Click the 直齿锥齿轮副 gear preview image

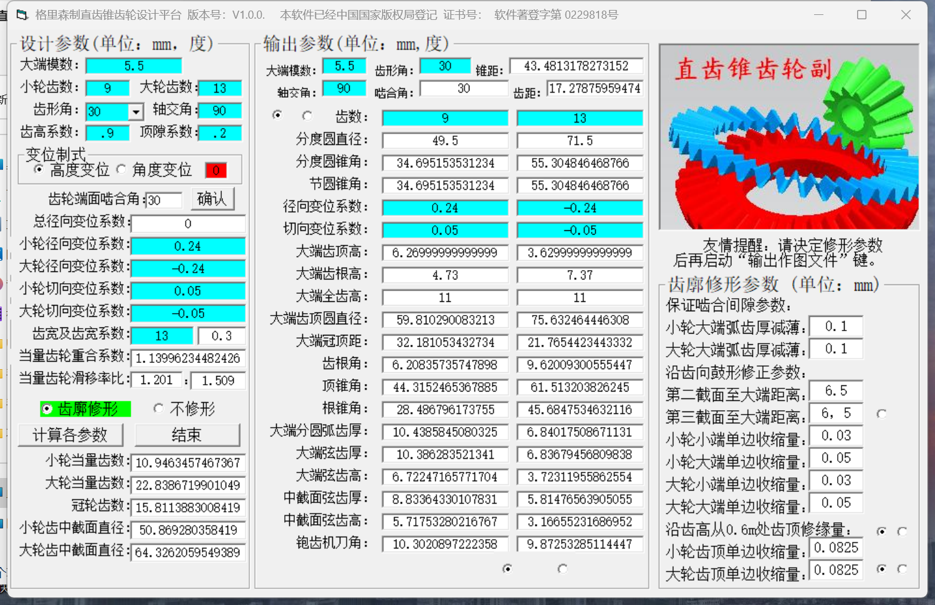(x=788, y=137)
